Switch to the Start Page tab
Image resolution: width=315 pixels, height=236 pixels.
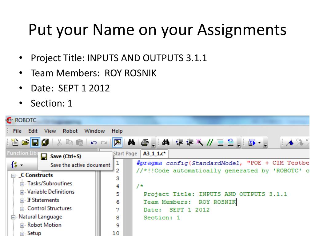pos(125,154)
